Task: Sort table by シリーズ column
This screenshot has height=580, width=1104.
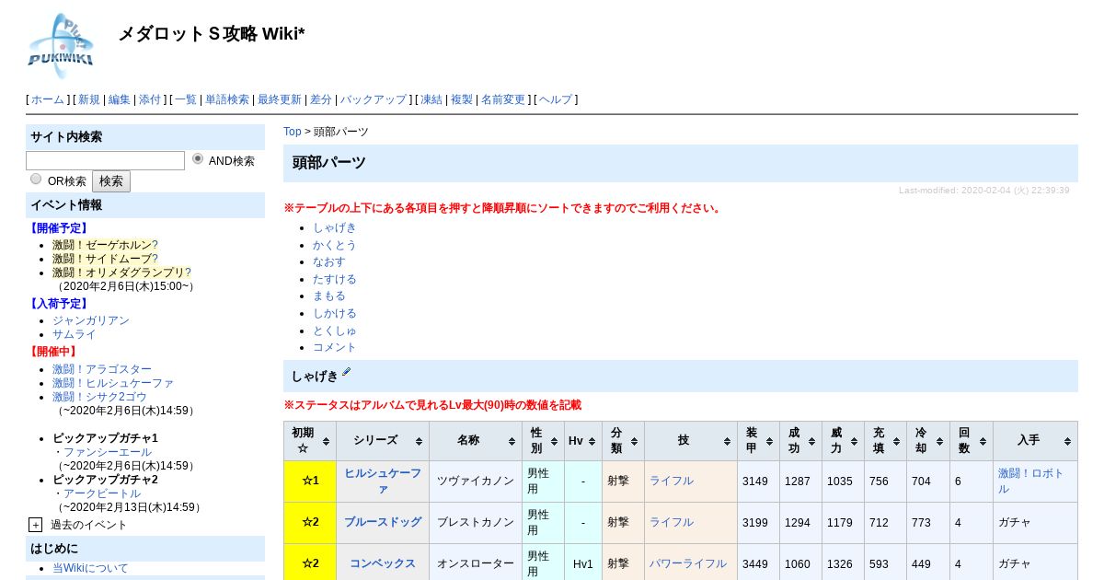Action: point(383,441)
